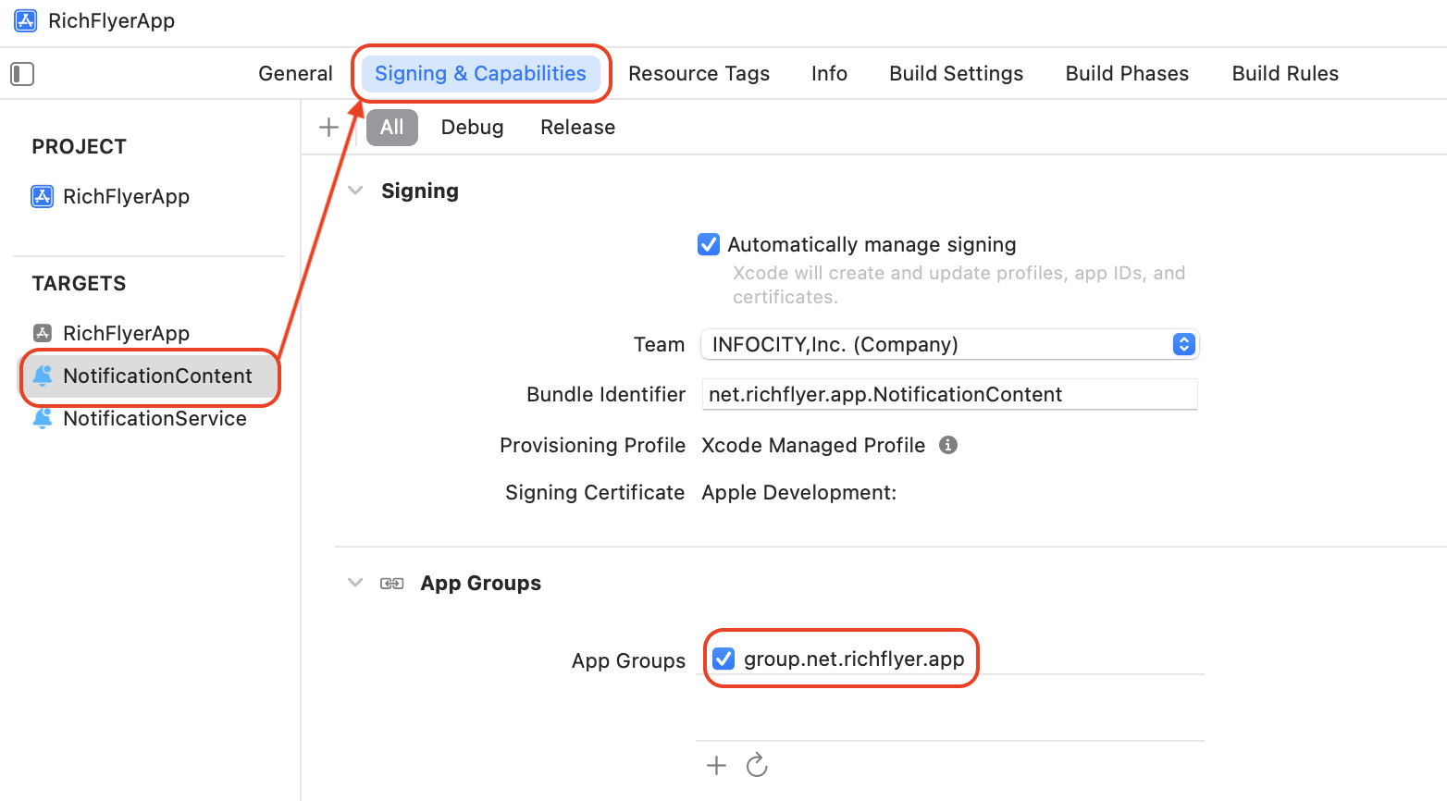Select RichFlyerApp under TARGETS
This screenshot has height=801, width=1447.
click(126, 333)
